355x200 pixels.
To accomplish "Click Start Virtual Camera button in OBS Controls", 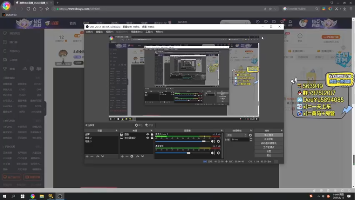I will (x=269, y=143).
